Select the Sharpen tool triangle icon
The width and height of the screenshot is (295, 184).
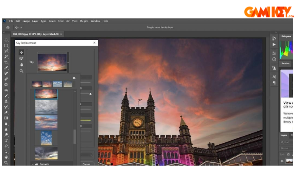[x=6, y=129]
